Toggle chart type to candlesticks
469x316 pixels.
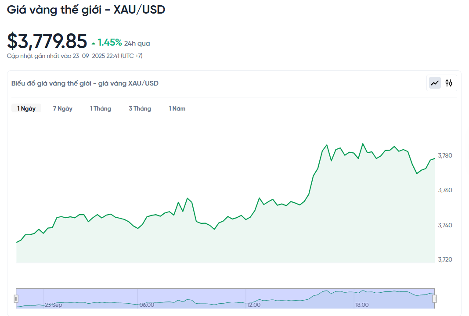click(x=448, y=83)
